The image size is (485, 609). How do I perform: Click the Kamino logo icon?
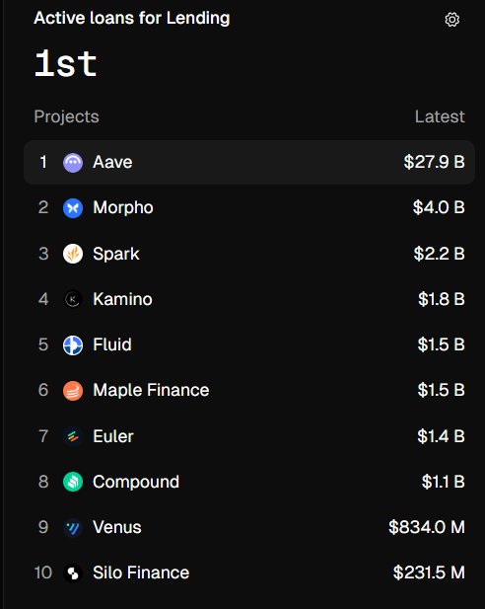[x=73, y=299]
